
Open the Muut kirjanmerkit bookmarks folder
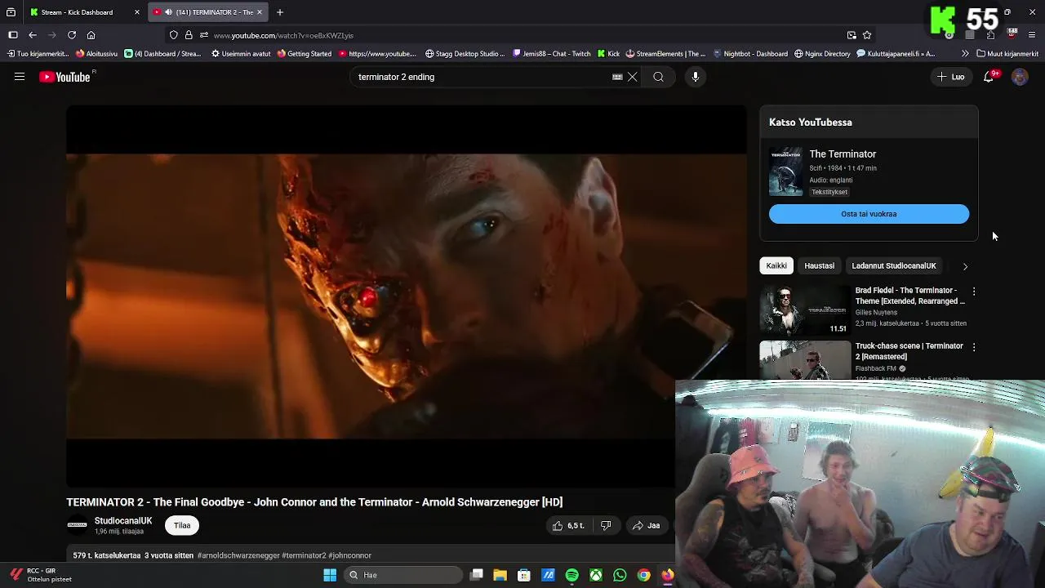(x=1007, y=54)
